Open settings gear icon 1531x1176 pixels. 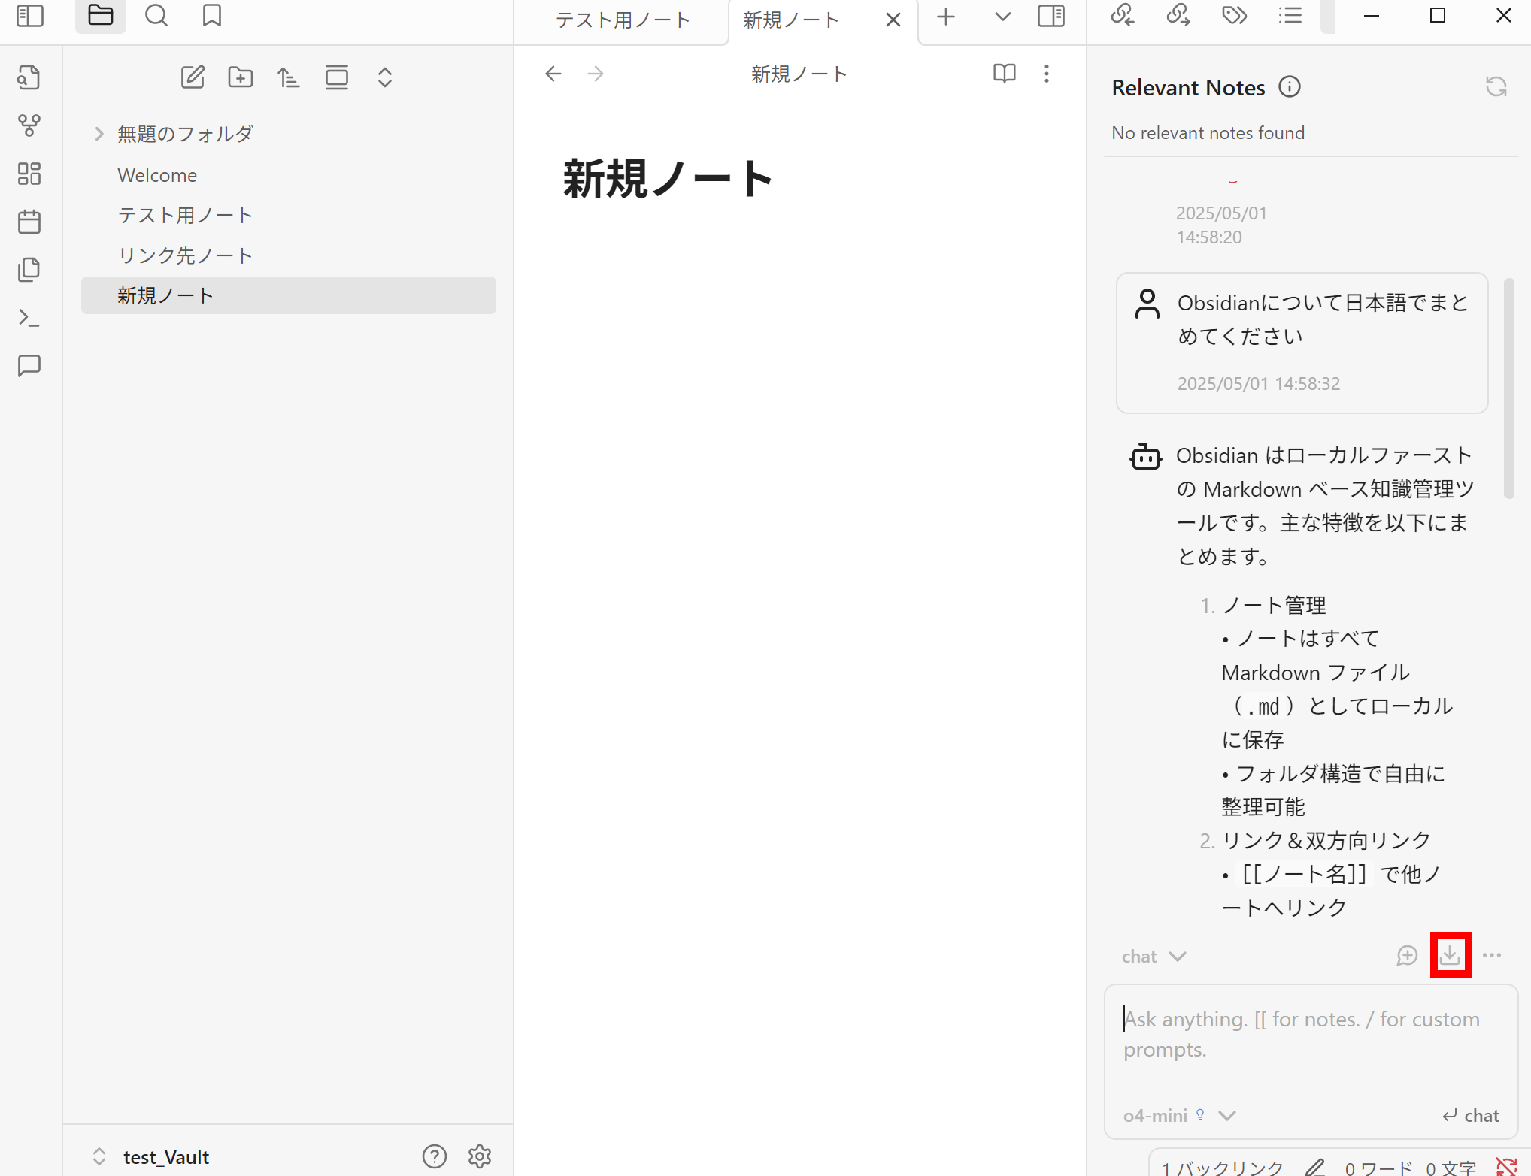(x=480, y=1156)
